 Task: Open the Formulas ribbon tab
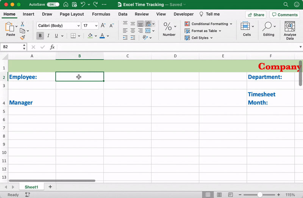(101, 14)
